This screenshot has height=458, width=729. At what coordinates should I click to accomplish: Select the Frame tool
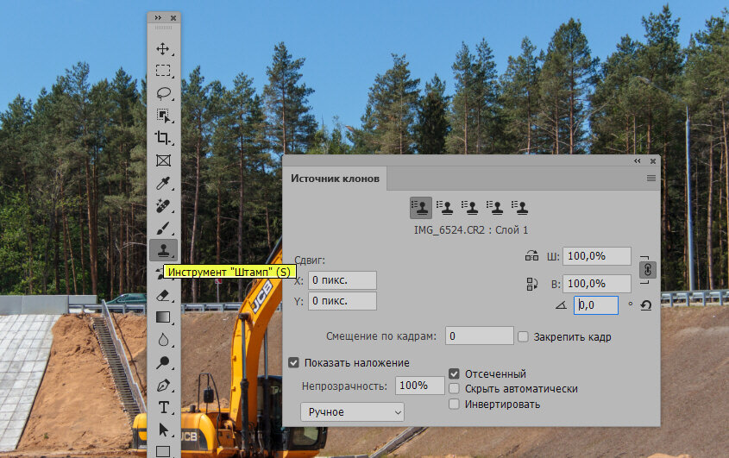163,160
